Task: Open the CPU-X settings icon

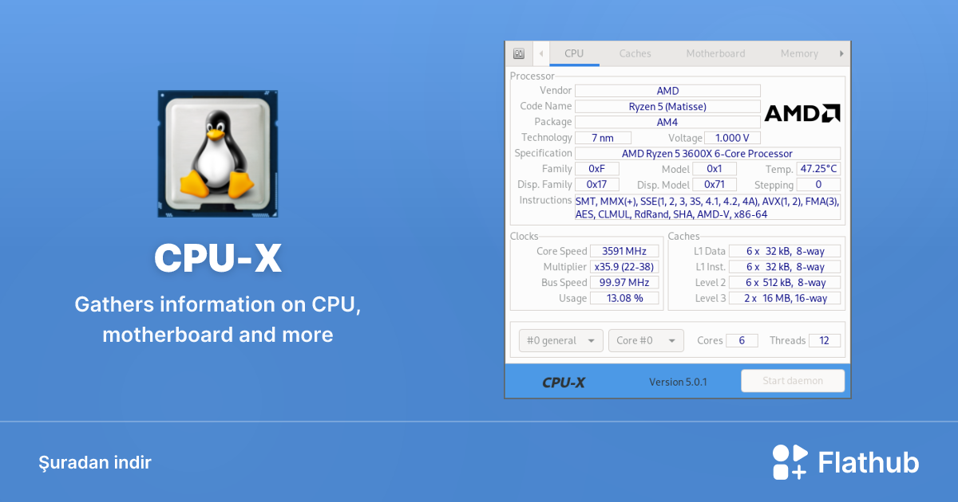Action: click(519, 53)
